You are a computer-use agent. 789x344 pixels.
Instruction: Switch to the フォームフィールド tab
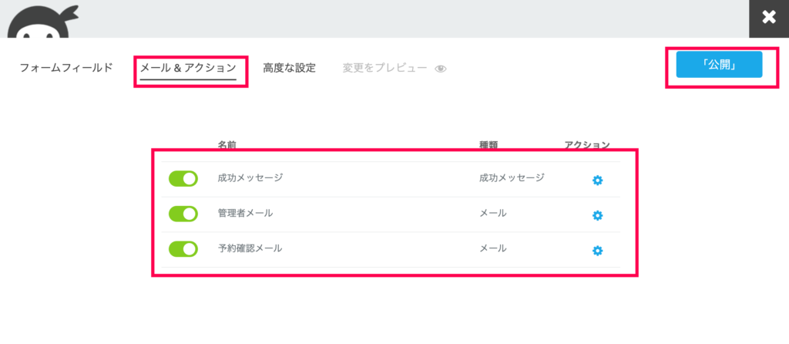pyautogui.click(x=66, y=68)
